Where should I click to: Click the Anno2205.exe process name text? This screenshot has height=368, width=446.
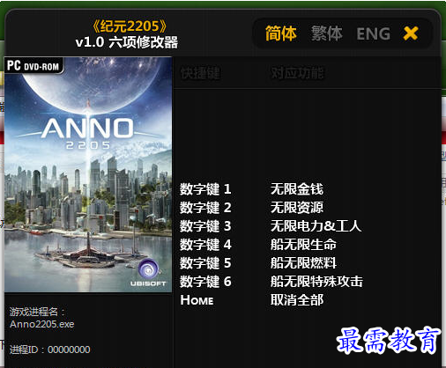[x=41, y=324]
